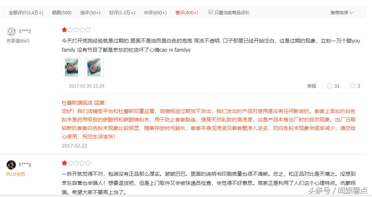Click the avatar of user h***g
This screenshot has width=372, height=197.
(11, 165)
